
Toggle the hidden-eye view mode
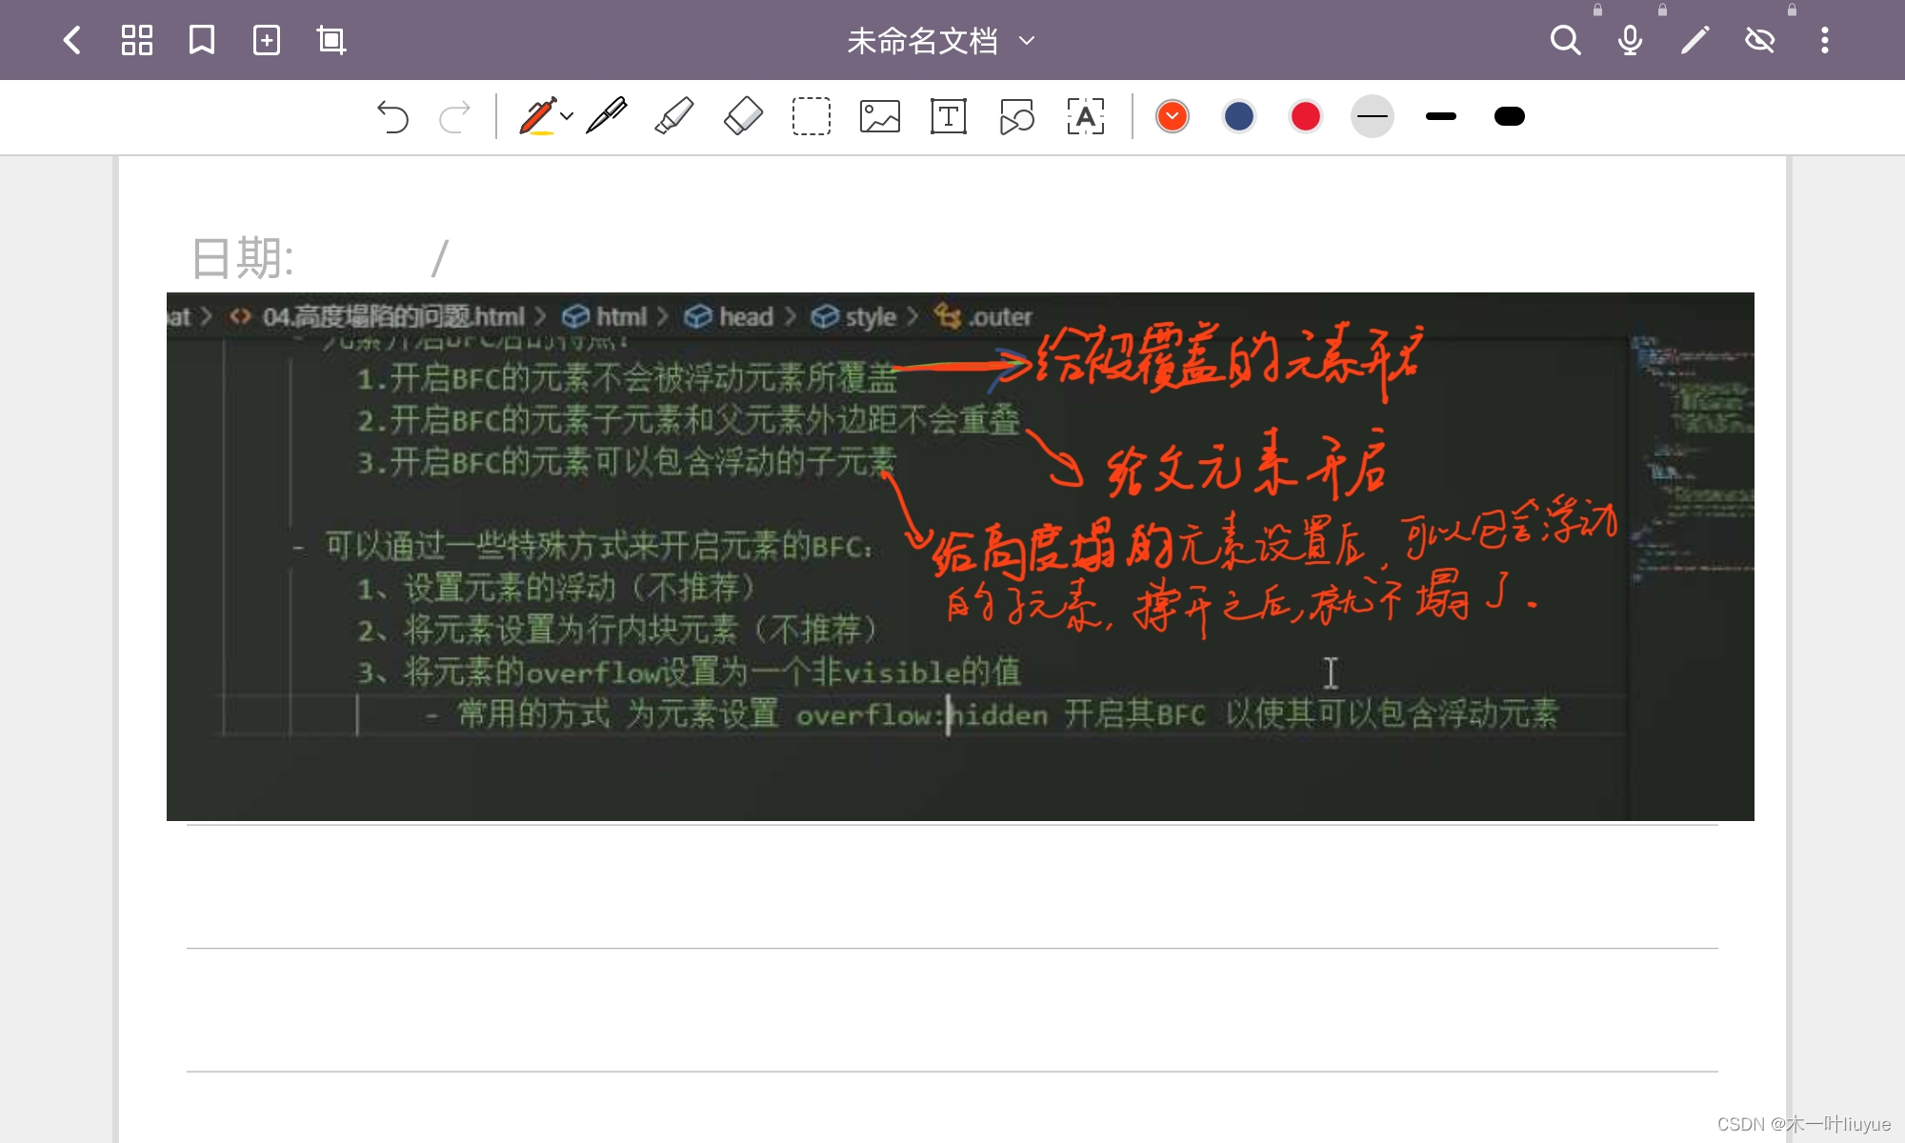pos(1759,40)
